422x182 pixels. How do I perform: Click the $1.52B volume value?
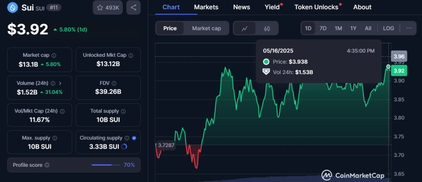(x=27, y=92)
